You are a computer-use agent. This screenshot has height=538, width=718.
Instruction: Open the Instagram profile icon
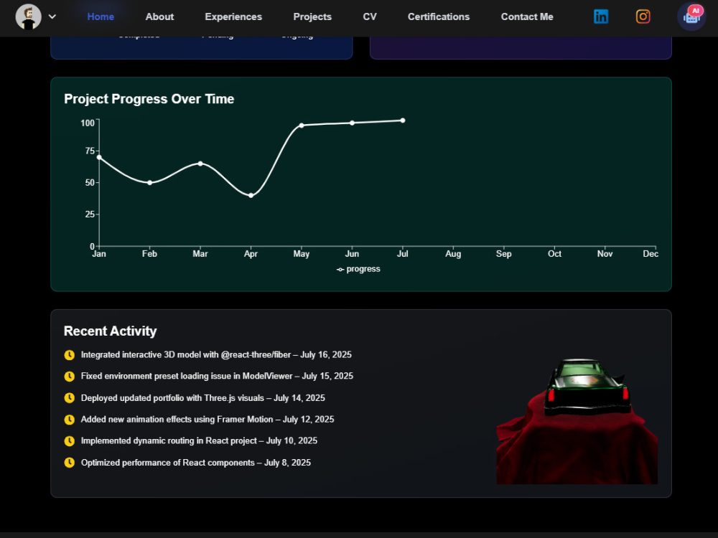point(643,16)
